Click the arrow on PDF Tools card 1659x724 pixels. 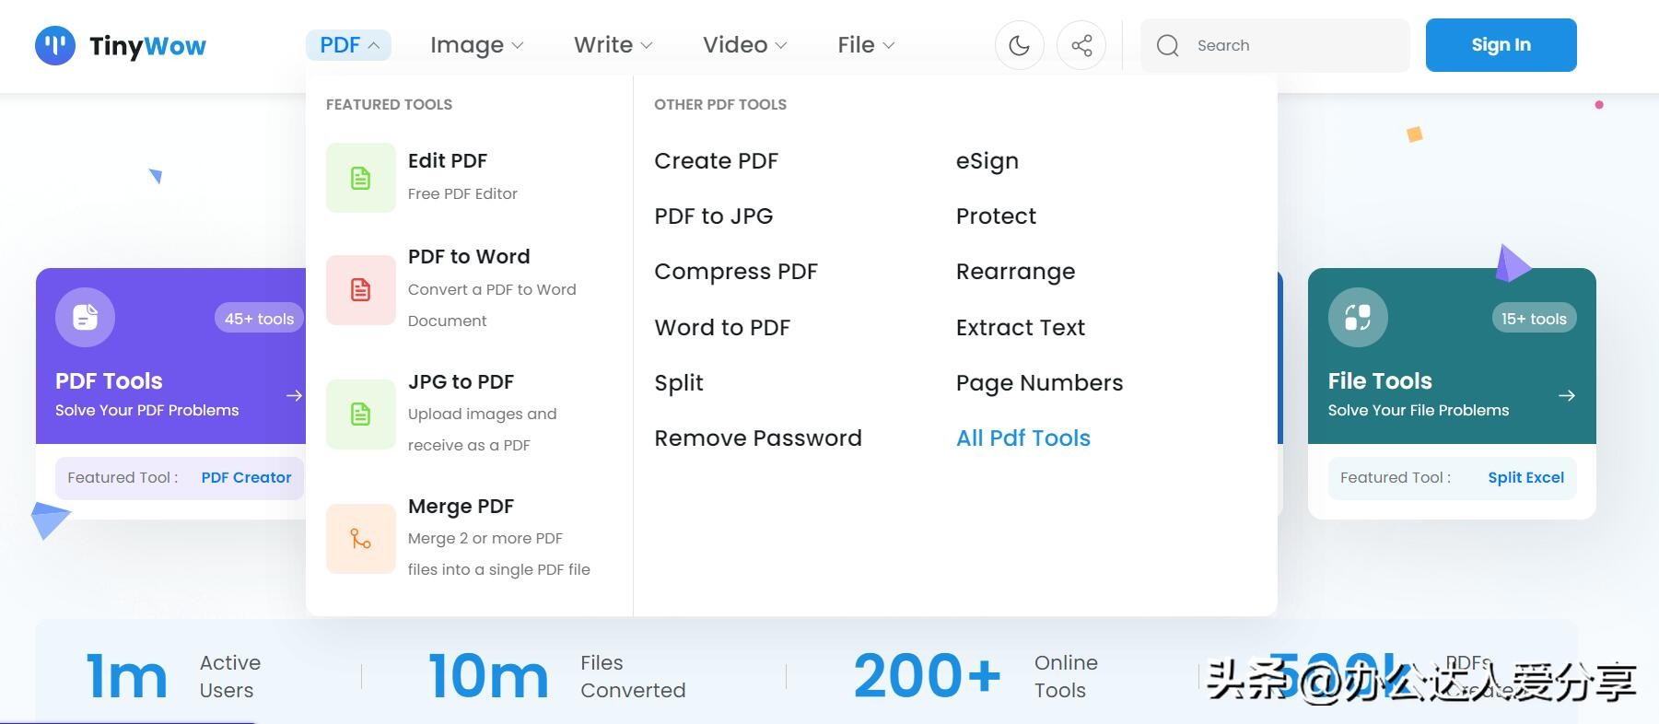[x=295, y=395]
